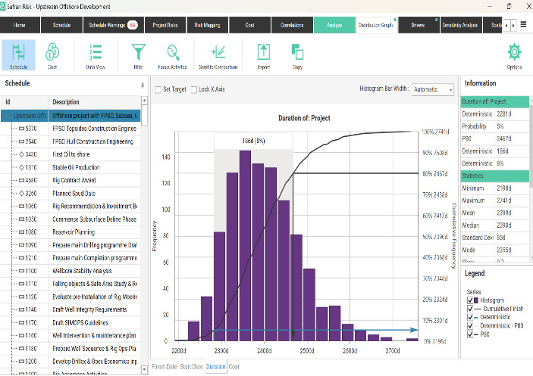Screen dimensions: 533x376
Task: Open the Schedule Warnings tab
Action: click(113, 25)
